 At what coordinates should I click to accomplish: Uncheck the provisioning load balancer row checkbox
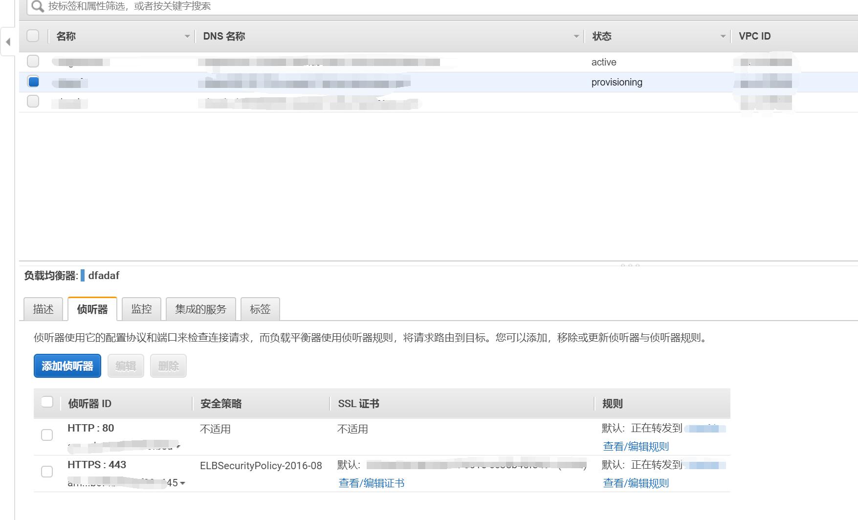(33, 81)
